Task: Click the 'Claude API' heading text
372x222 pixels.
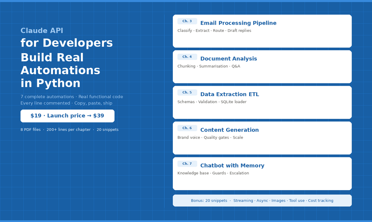Action: click(42, 31)
